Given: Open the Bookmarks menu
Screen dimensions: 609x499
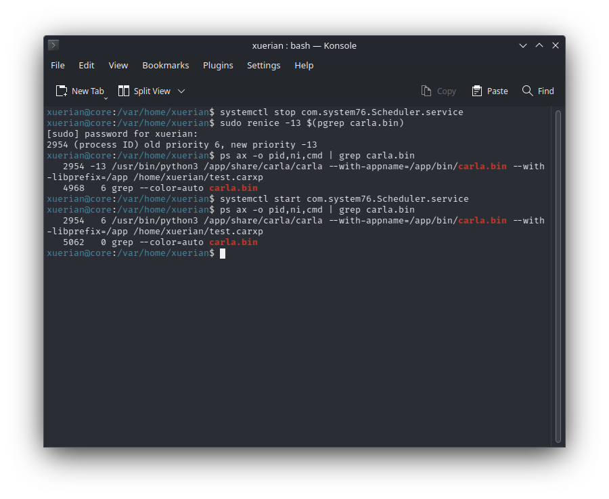Looking at the screenshot, I should 166,65.
